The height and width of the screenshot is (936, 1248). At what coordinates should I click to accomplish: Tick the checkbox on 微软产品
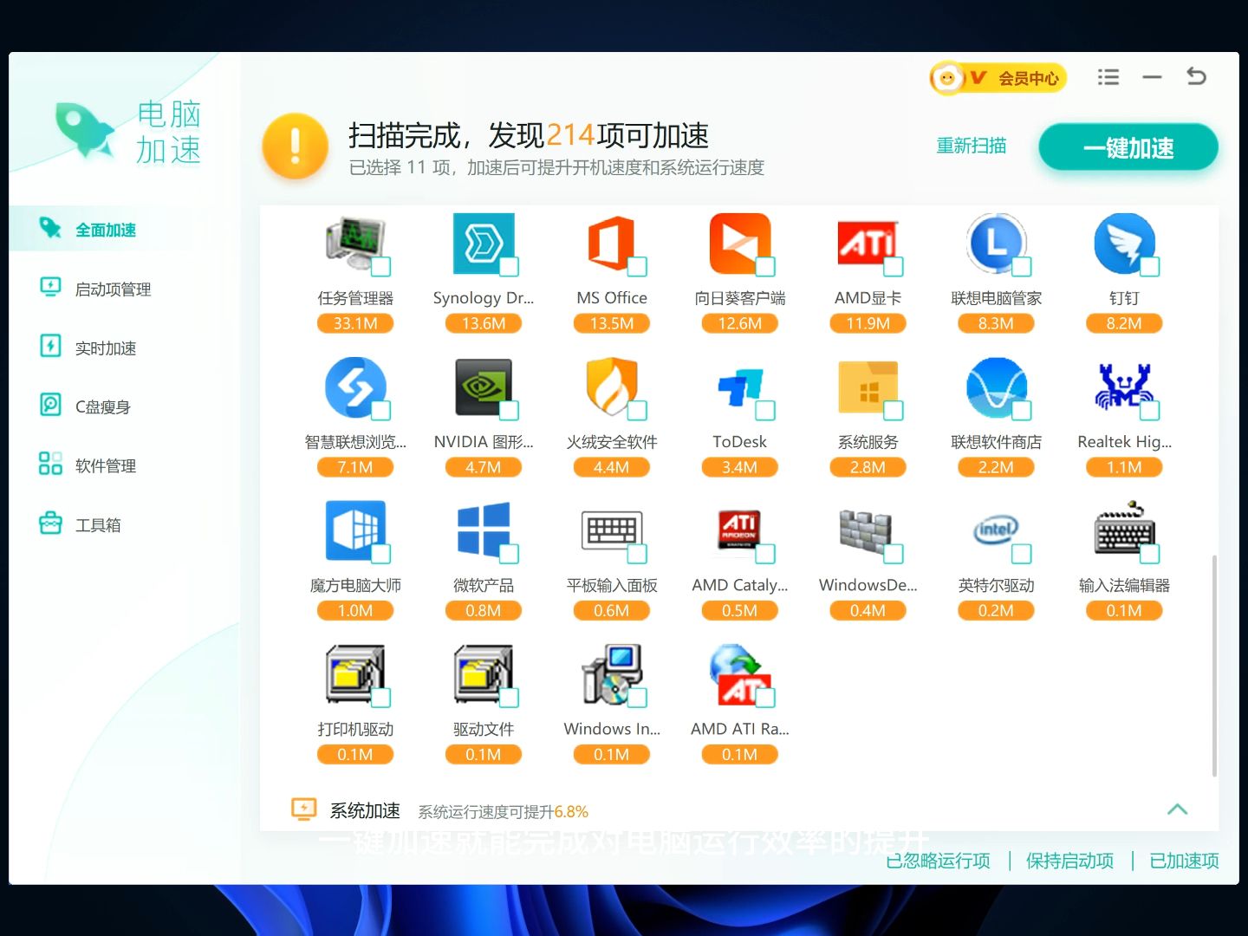pyautogui.click(x=510, y=554)
